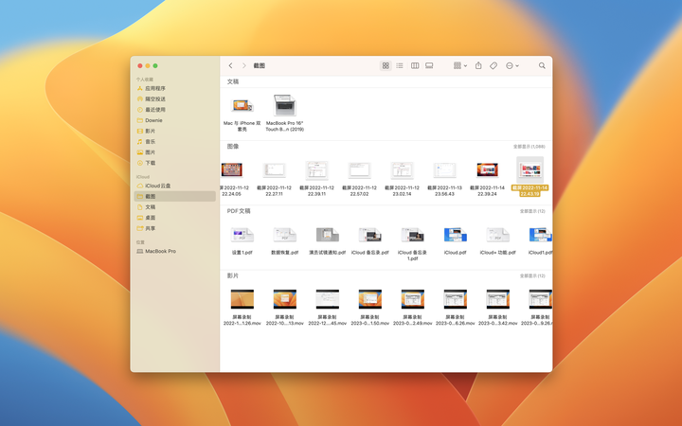Viewport: 682px width, 426px height.
Task: Select the partly cut-off iCloud1.pdf file
Action: [540, 240]
